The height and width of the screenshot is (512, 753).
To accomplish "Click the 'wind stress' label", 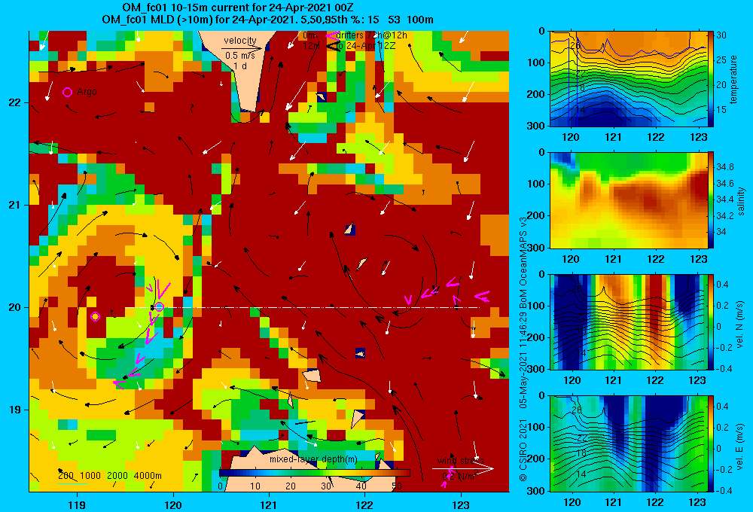I will [x=461, y=461].
